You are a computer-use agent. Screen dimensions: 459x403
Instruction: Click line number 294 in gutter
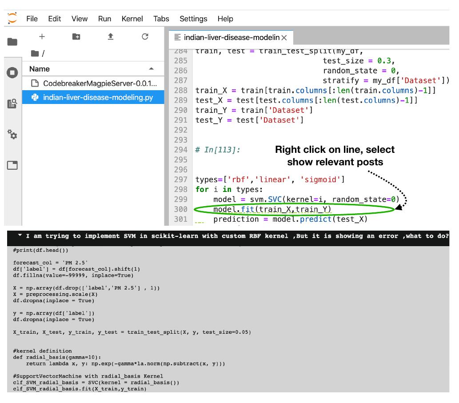[180, 150]
